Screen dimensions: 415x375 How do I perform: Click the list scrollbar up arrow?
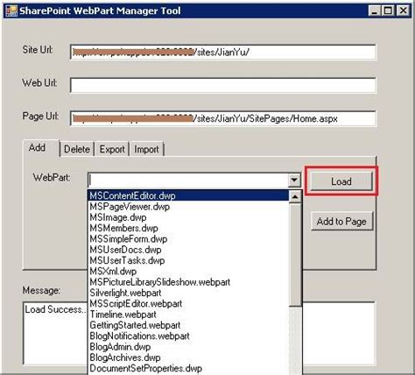(295, 196)
